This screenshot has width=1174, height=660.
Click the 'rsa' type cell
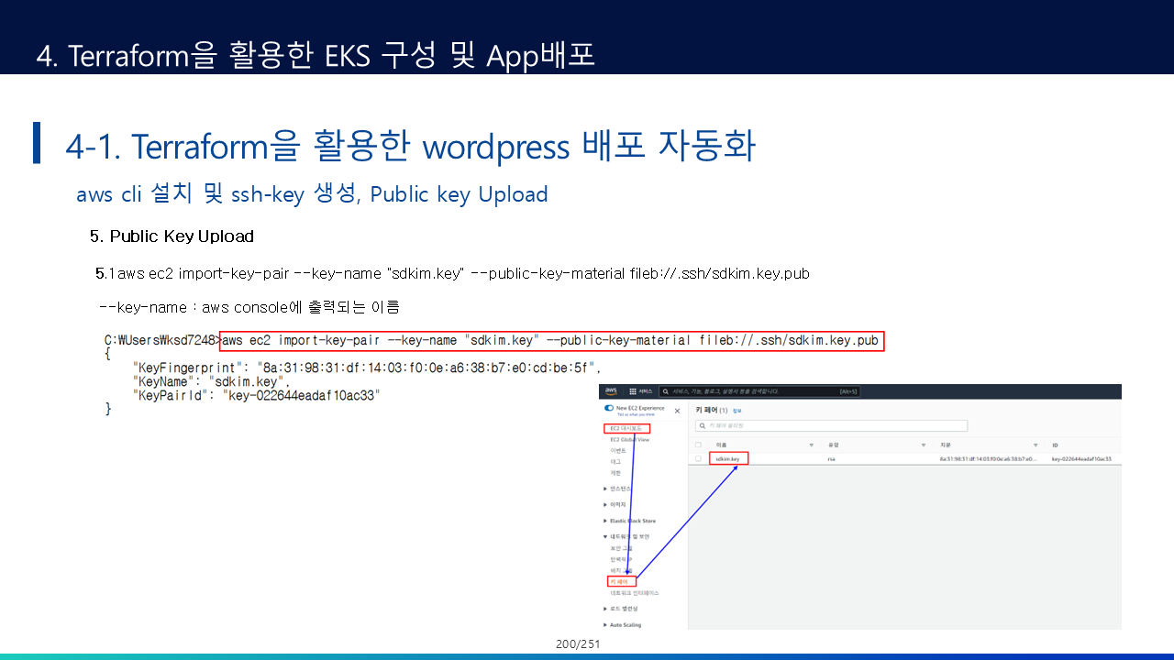[831, 458]
